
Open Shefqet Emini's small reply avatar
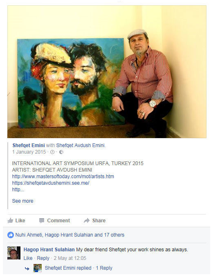pyautogui.click(x=38, y=268)
